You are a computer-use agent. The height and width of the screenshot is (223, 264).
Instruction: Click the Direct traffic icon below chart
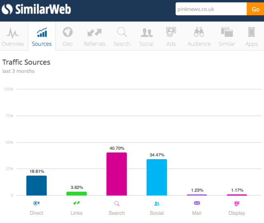pyautogui.click(x=37, y=203)
